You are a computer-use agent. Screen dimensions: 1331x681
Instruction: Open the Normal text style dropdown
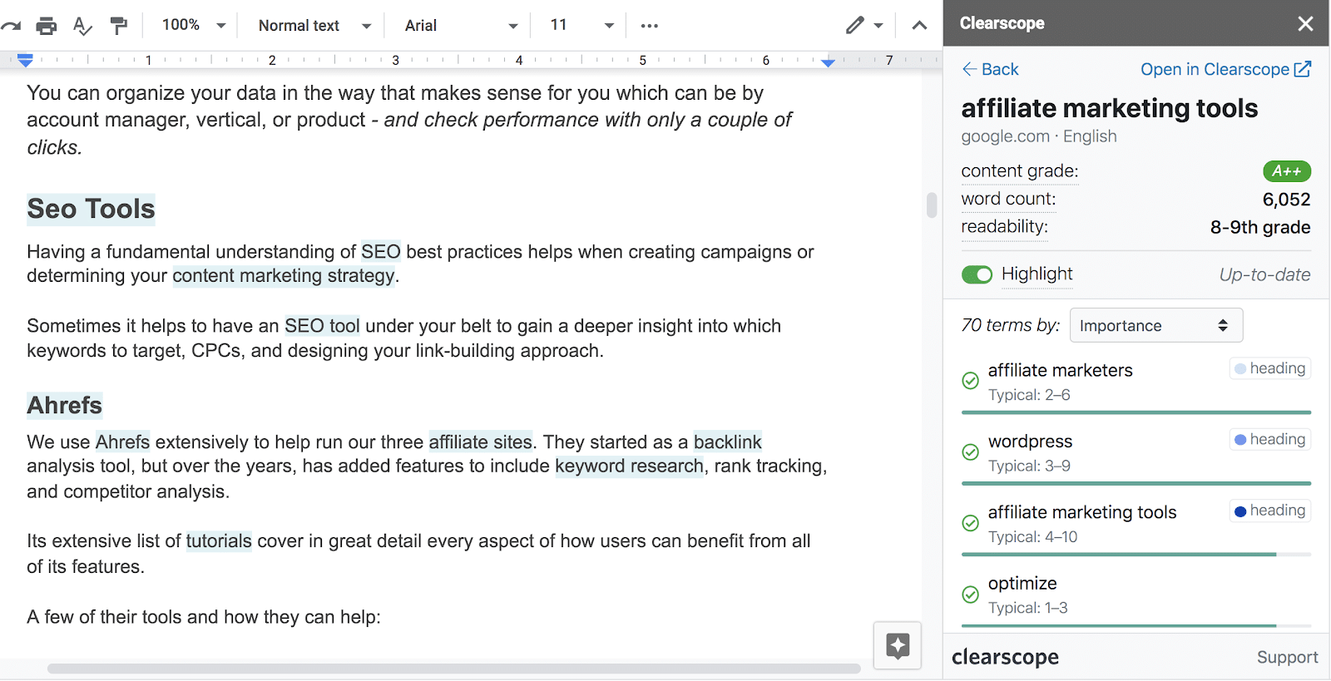tap(314, 26)
